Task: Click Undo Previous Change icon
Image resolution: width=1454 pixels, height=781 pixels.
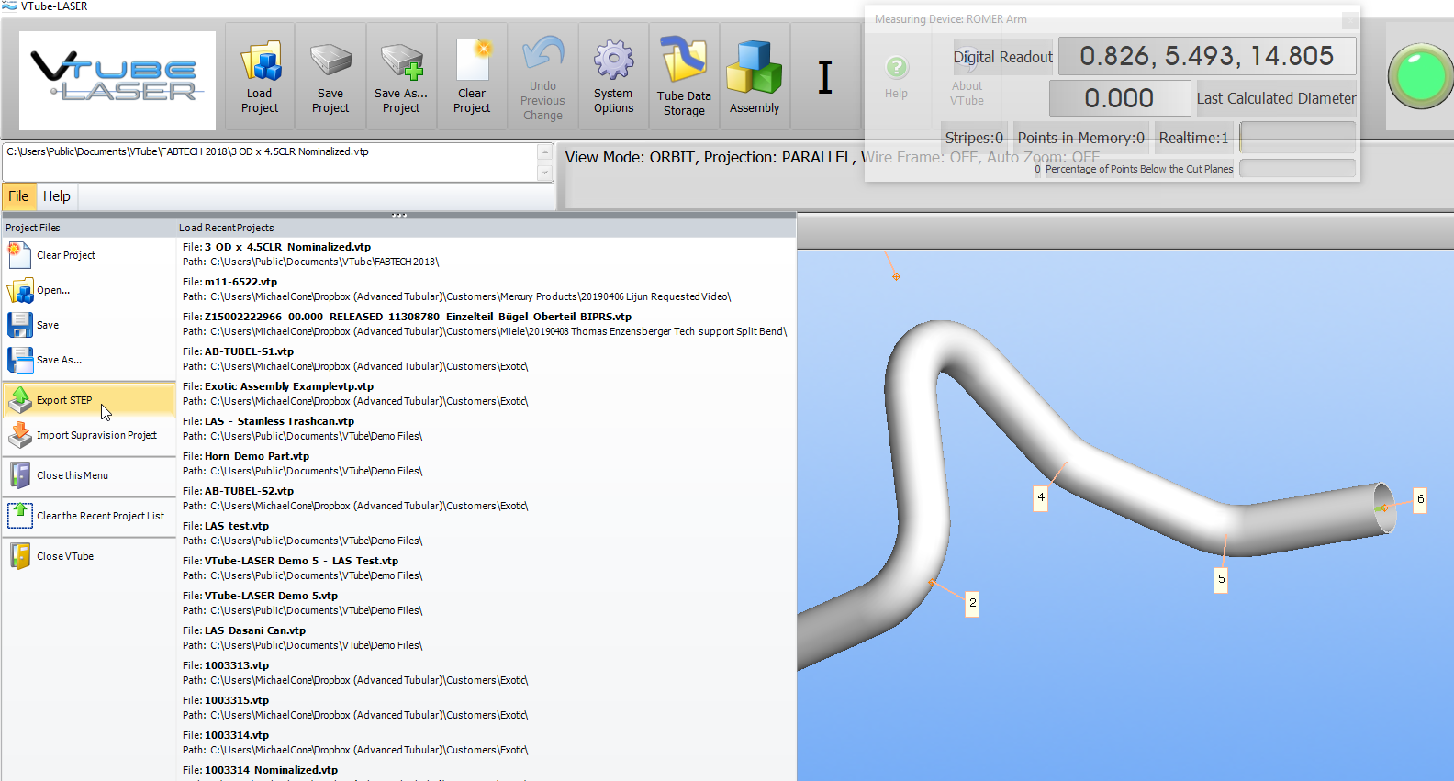Action: pos(542,77)
